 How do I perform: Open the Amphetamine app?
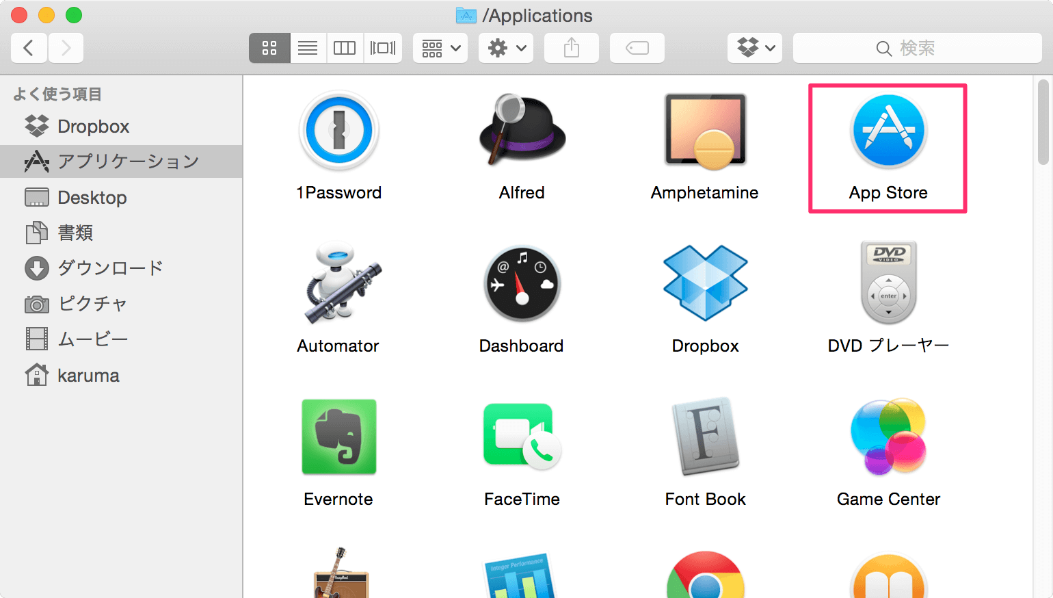pyautogui.click(x=704, y=130)
